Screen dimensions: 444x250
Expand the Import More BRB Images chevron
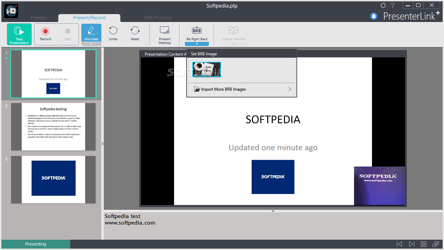point(290,89)
